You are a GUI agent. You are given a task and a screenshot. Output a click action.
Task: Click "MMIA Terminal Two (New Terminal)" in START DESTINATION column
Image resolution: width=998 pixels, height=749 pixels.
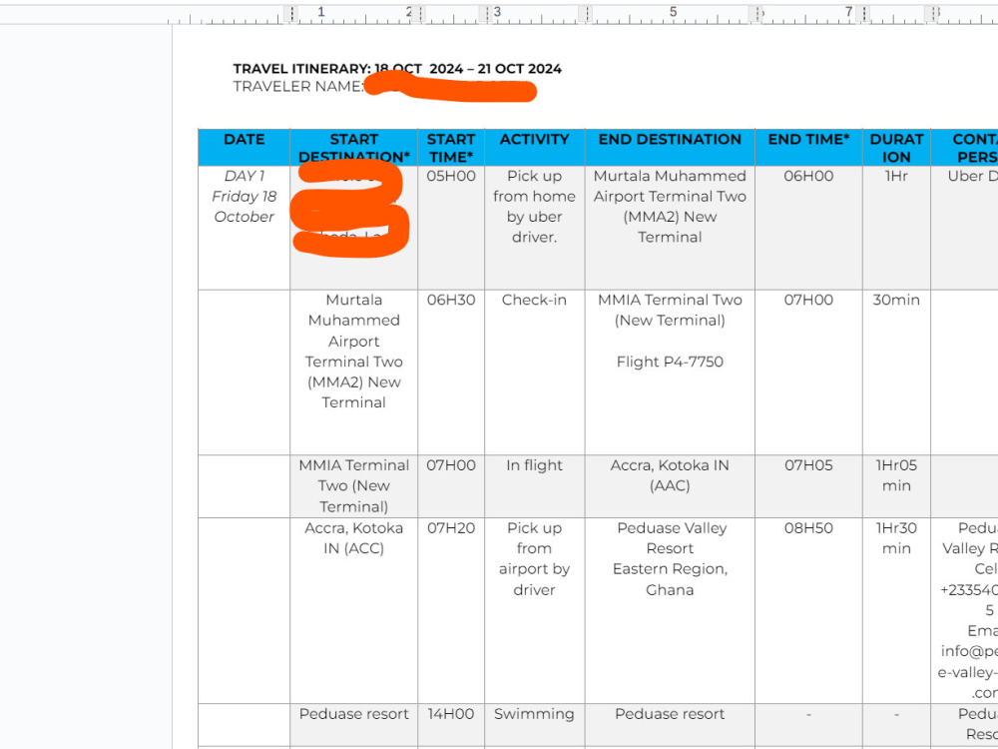(x=354, y=486)
